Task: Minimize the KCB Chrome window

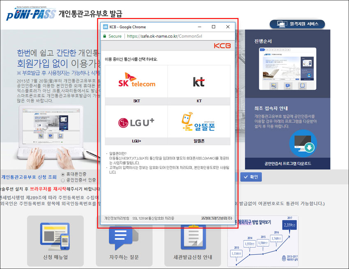Action: [x=200, y=27]
